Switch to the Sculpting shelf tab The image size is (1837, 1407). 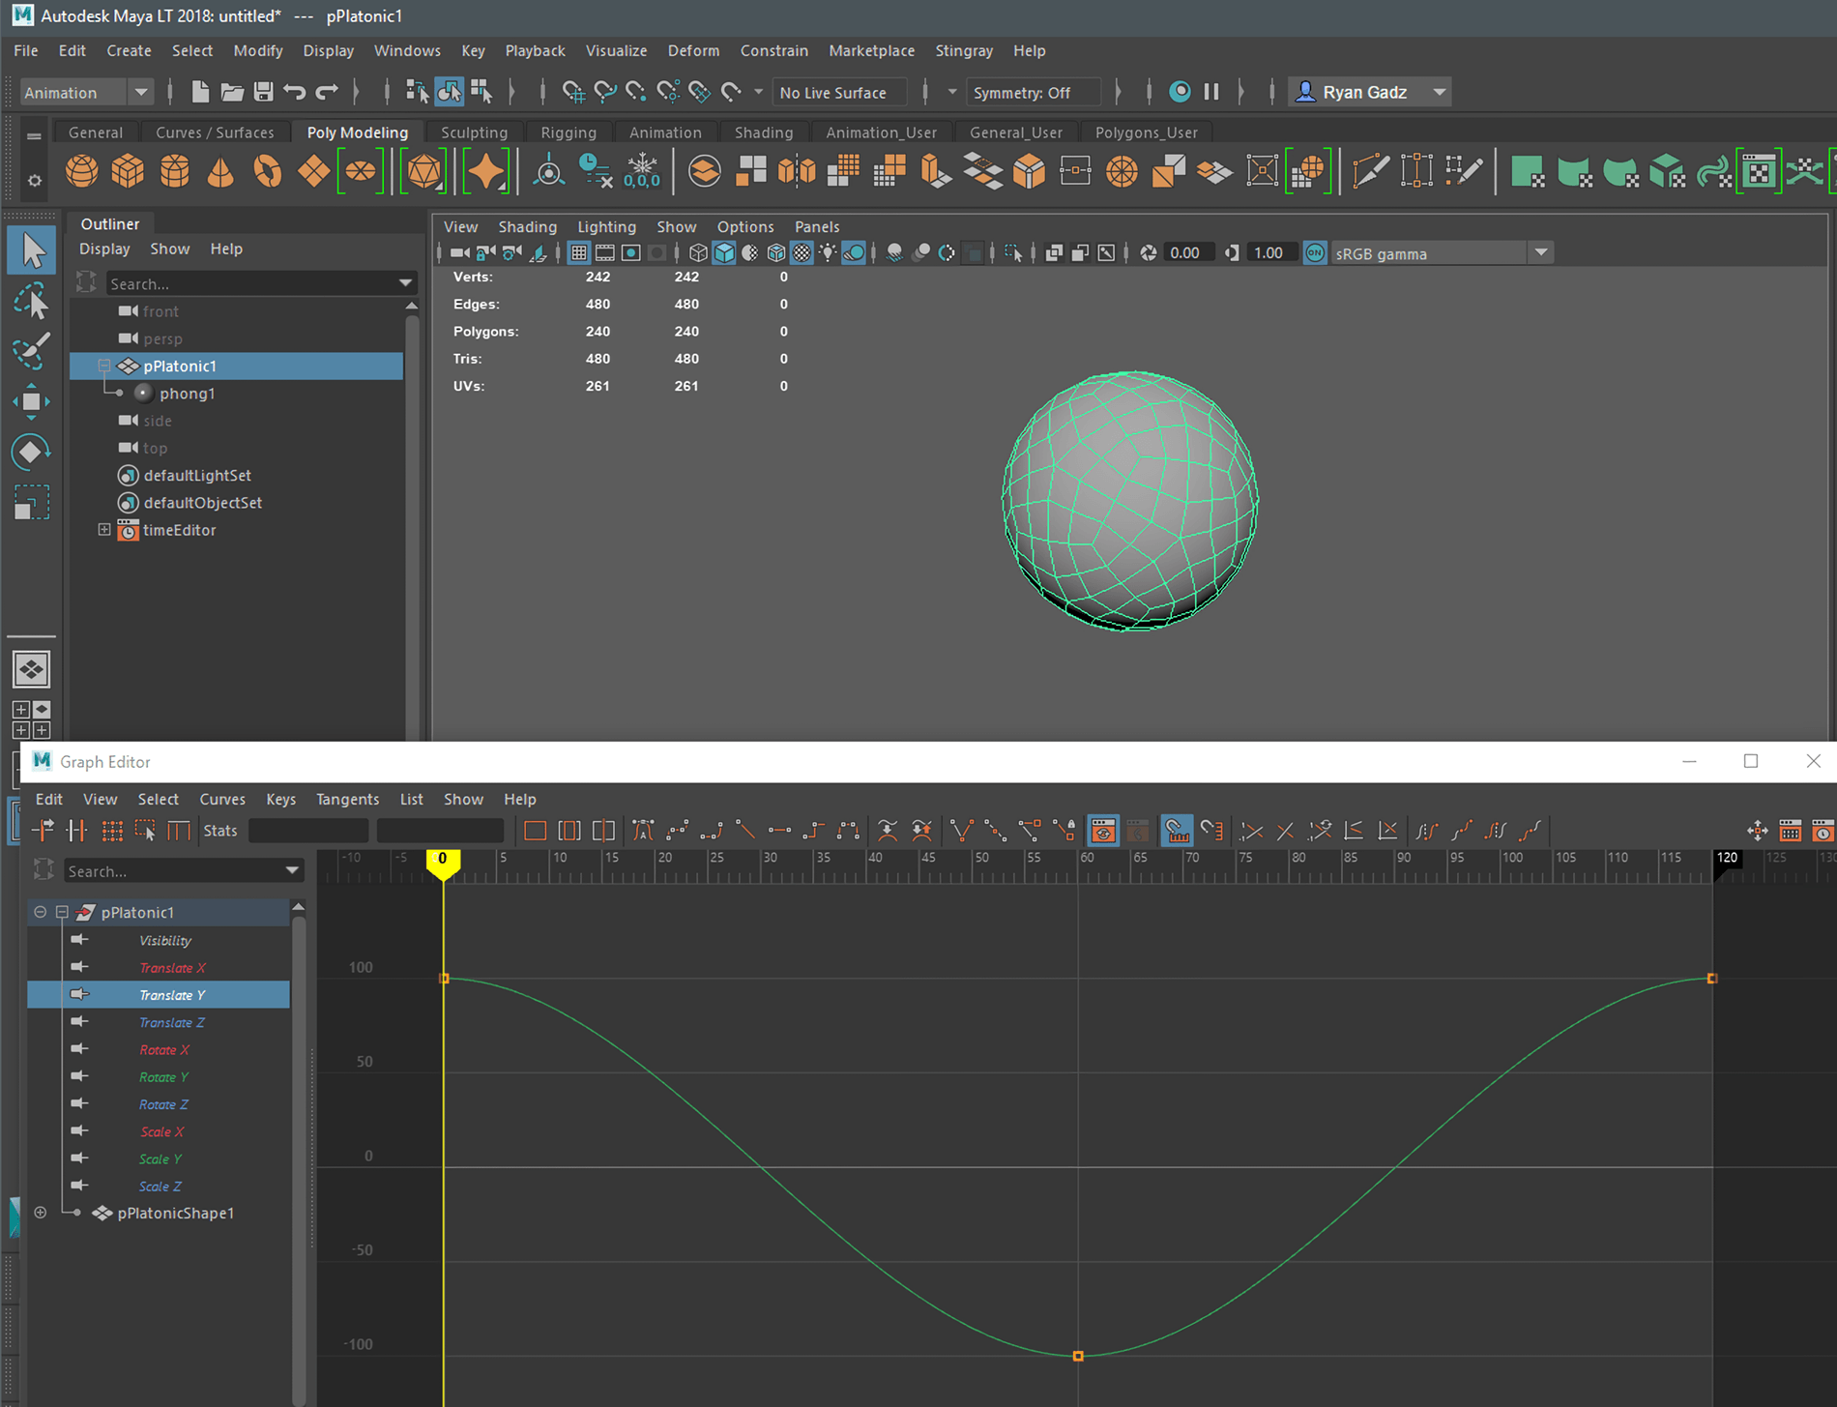[x=474, y=132]
